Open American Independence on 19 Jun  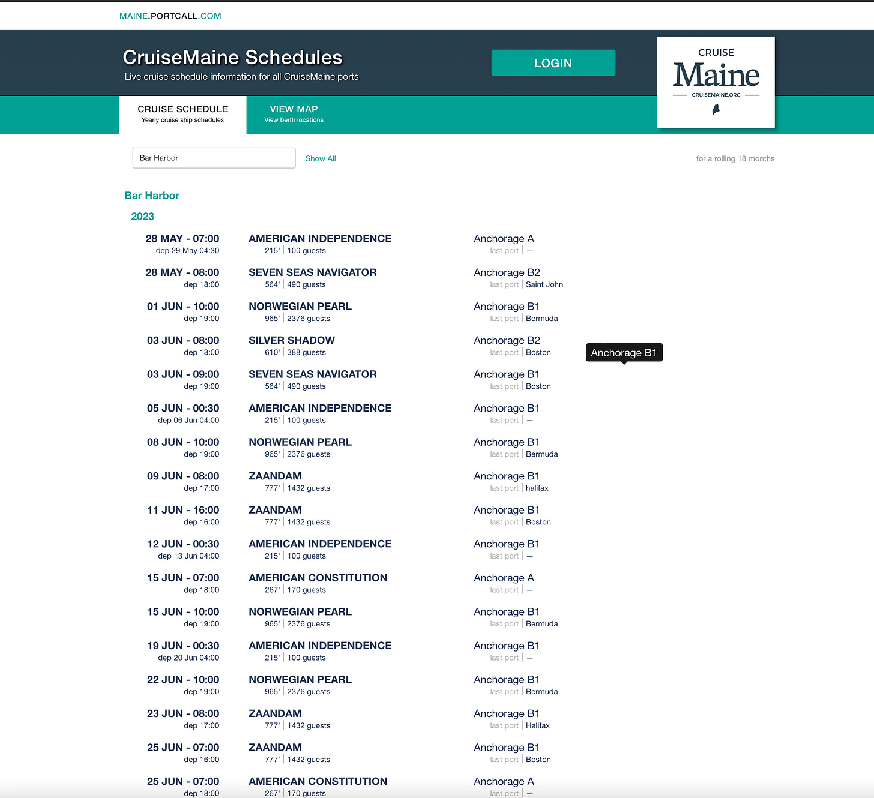click(x=320, y=646)
